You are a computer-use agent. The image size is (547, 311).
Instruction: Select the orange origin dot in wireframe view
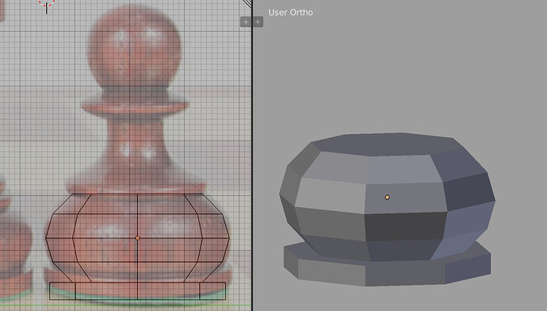(x=137, y=238)
